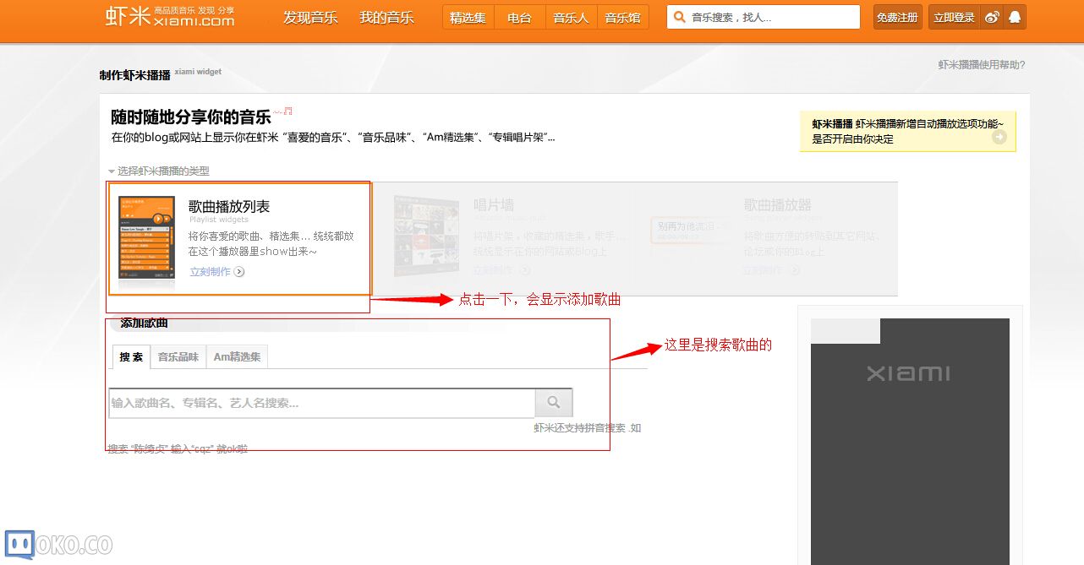Click 立刻制作 under 唱片墙
This screenshot has width=1084, height=565.
[x=494, y=270]
